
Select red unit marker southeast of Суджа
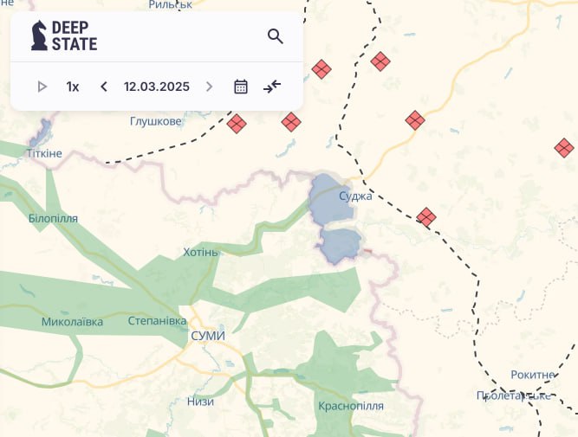tap(425, 216)
